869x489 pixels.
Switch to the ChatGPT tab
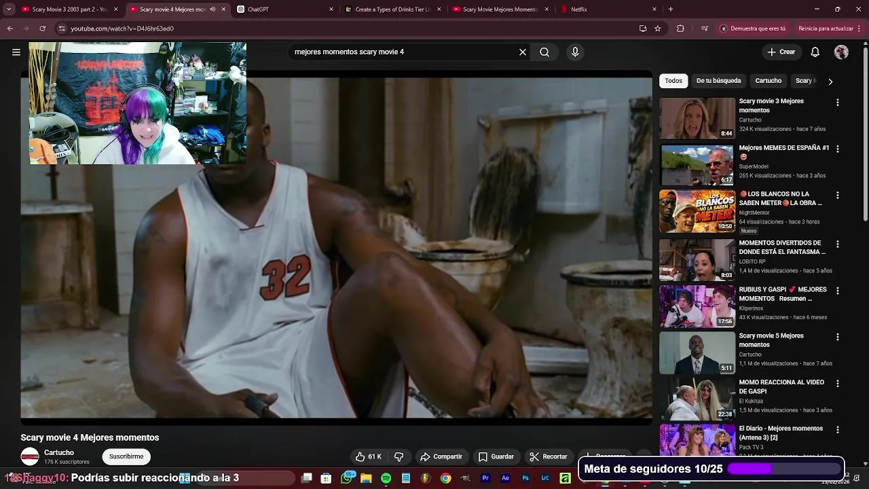tap(285, 10)
